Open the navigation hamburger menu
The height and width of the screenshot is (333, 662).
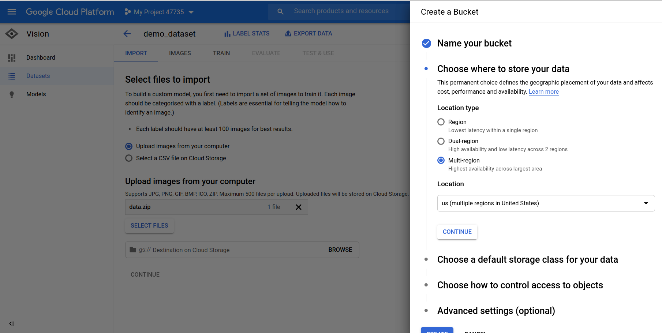pyautogui.click(x=11, y=11)
